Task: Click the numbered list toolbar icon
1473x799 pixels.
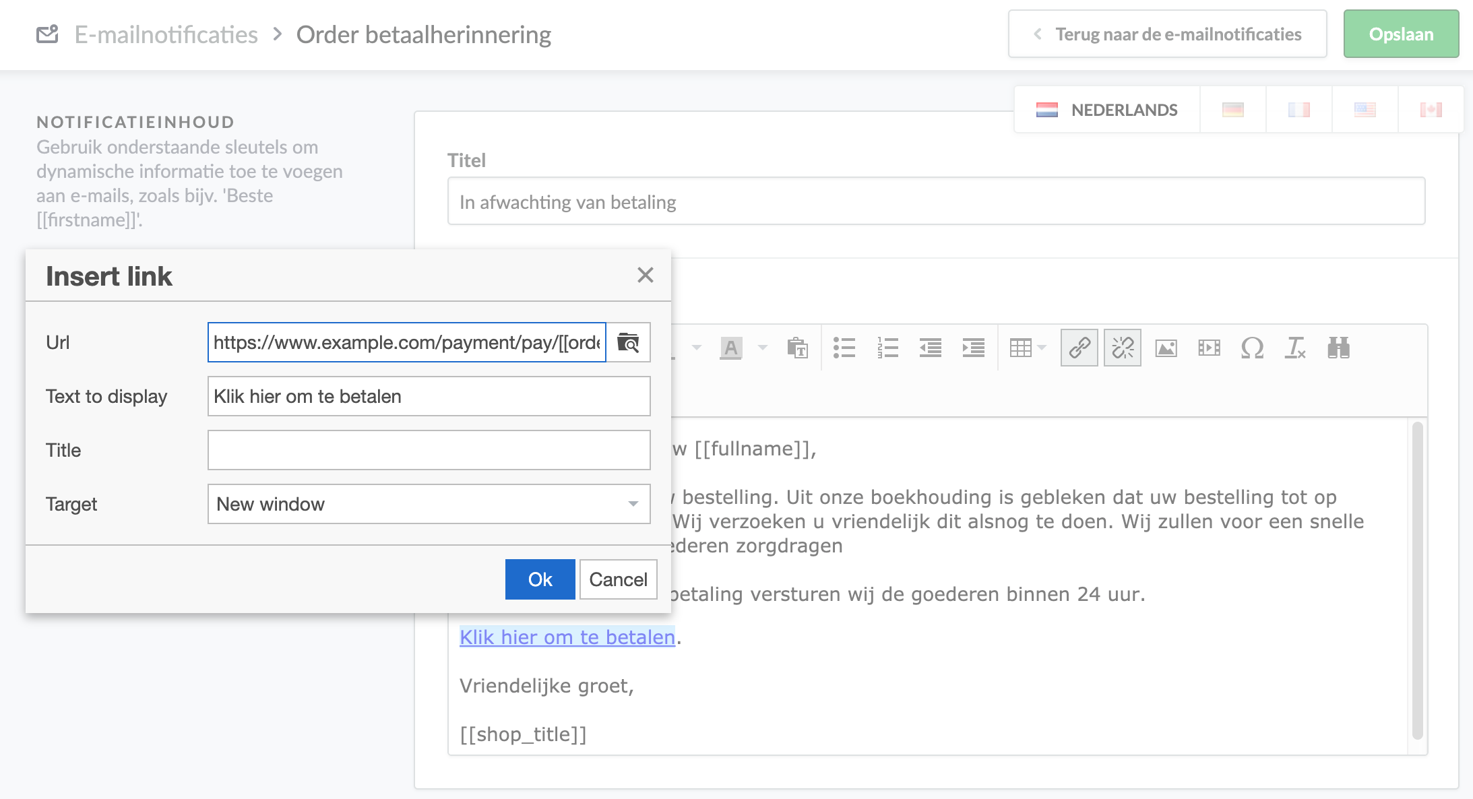Action: point(887,348)
